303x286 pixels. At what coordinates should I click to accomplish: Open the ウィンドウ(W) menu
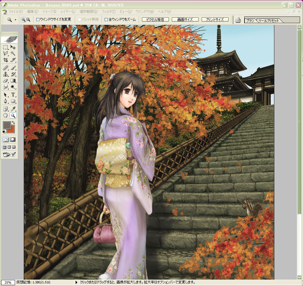pos(145,12)
